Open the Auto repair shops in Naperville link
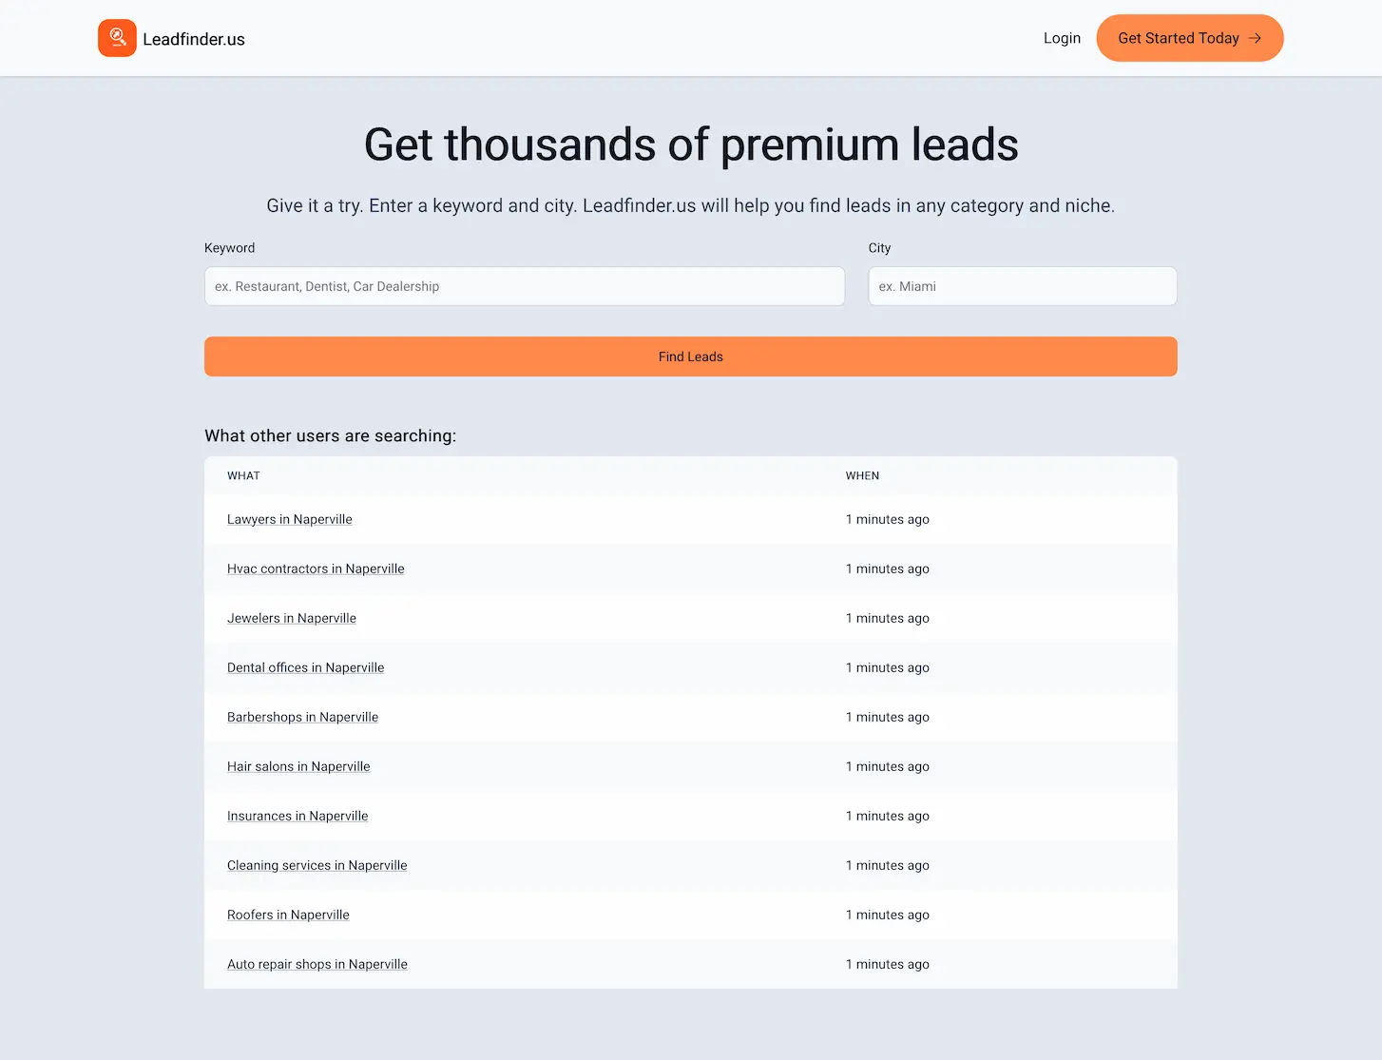 pos(317,964)
